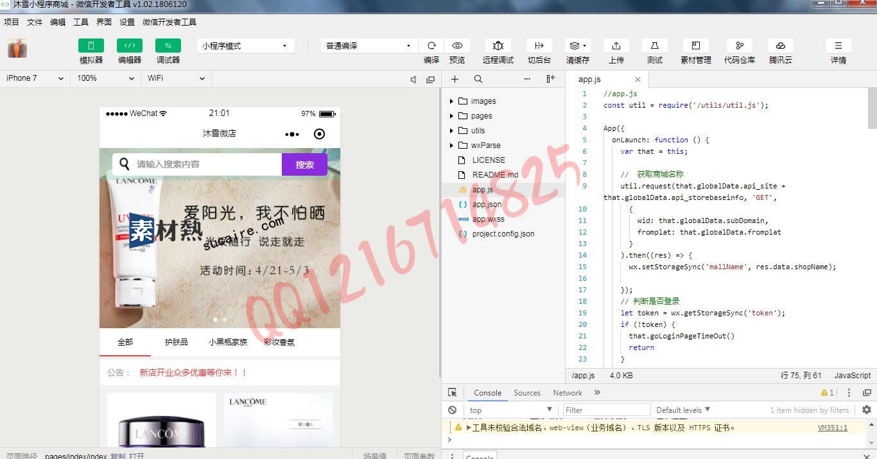
Task: Click the 上传 upload icon
Action: (616, 46)
